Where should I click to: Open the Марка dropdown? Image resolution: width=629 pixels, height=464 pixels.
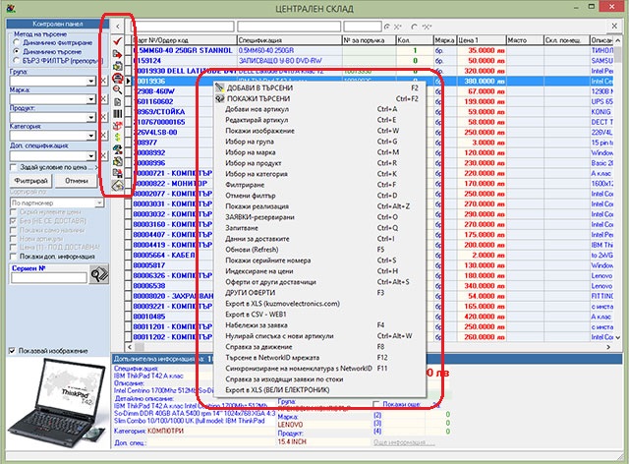click(x=91, y=99)
